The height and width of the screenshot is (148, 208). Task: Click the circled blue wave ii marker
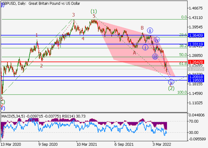click(150, 30)
